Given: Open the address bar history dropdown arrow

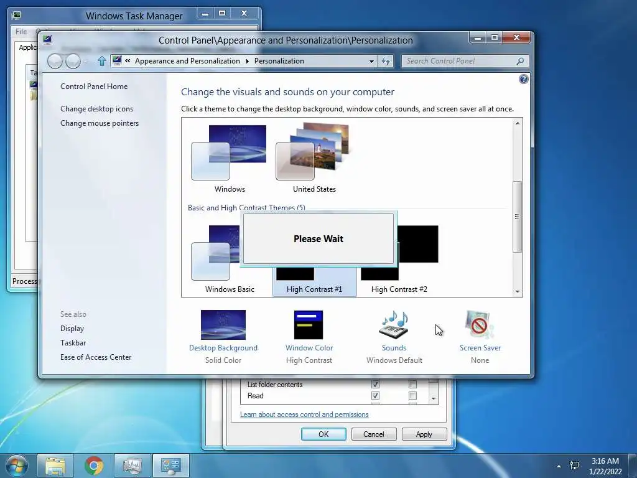Looking at the screenshot, I should click(371, 62).
